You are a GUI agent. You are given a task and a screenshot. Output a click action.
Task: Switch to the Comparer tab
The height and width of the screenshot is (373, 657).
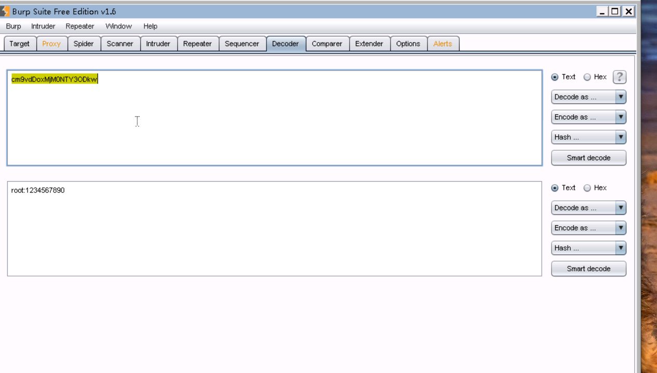[327, 44]
